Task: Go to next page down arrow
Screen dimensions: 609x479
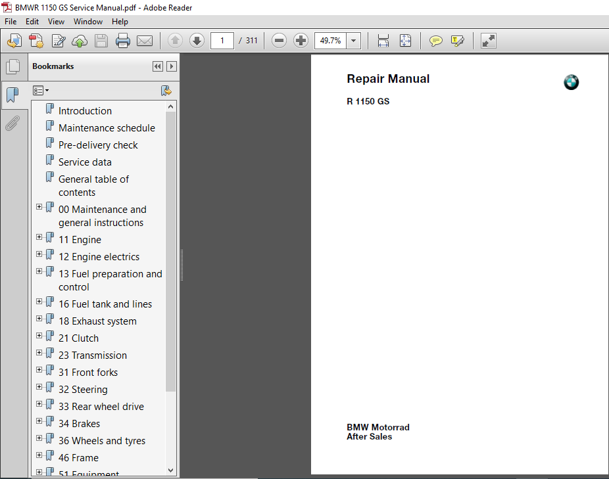Action: [x=197, y=40]
